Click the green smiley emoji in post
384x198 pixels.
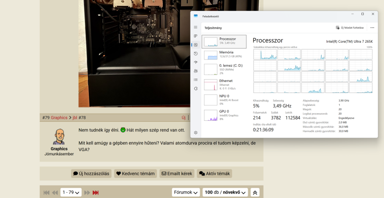coord(123,130)
